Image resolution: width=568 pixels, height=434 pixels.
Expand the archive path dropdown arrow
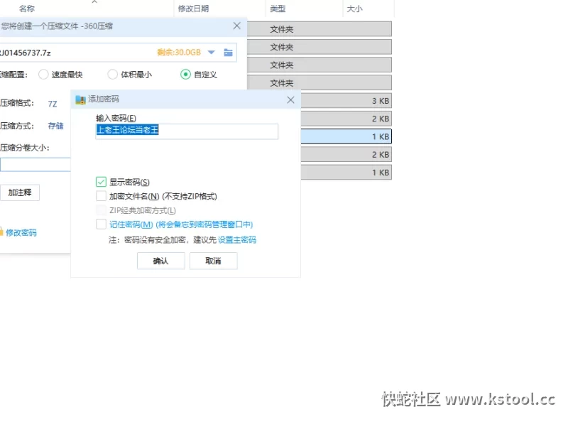tap(211, 53)
